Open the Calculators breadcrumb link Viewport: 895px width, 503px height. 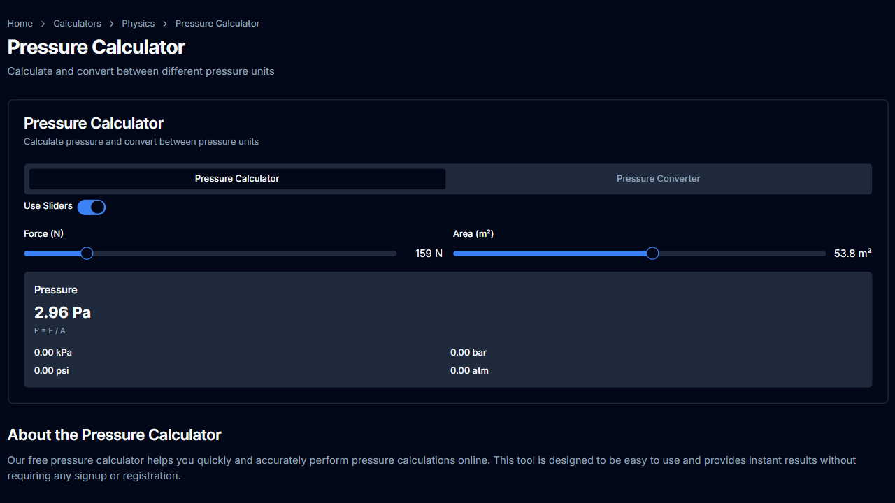tap(77, 24)
